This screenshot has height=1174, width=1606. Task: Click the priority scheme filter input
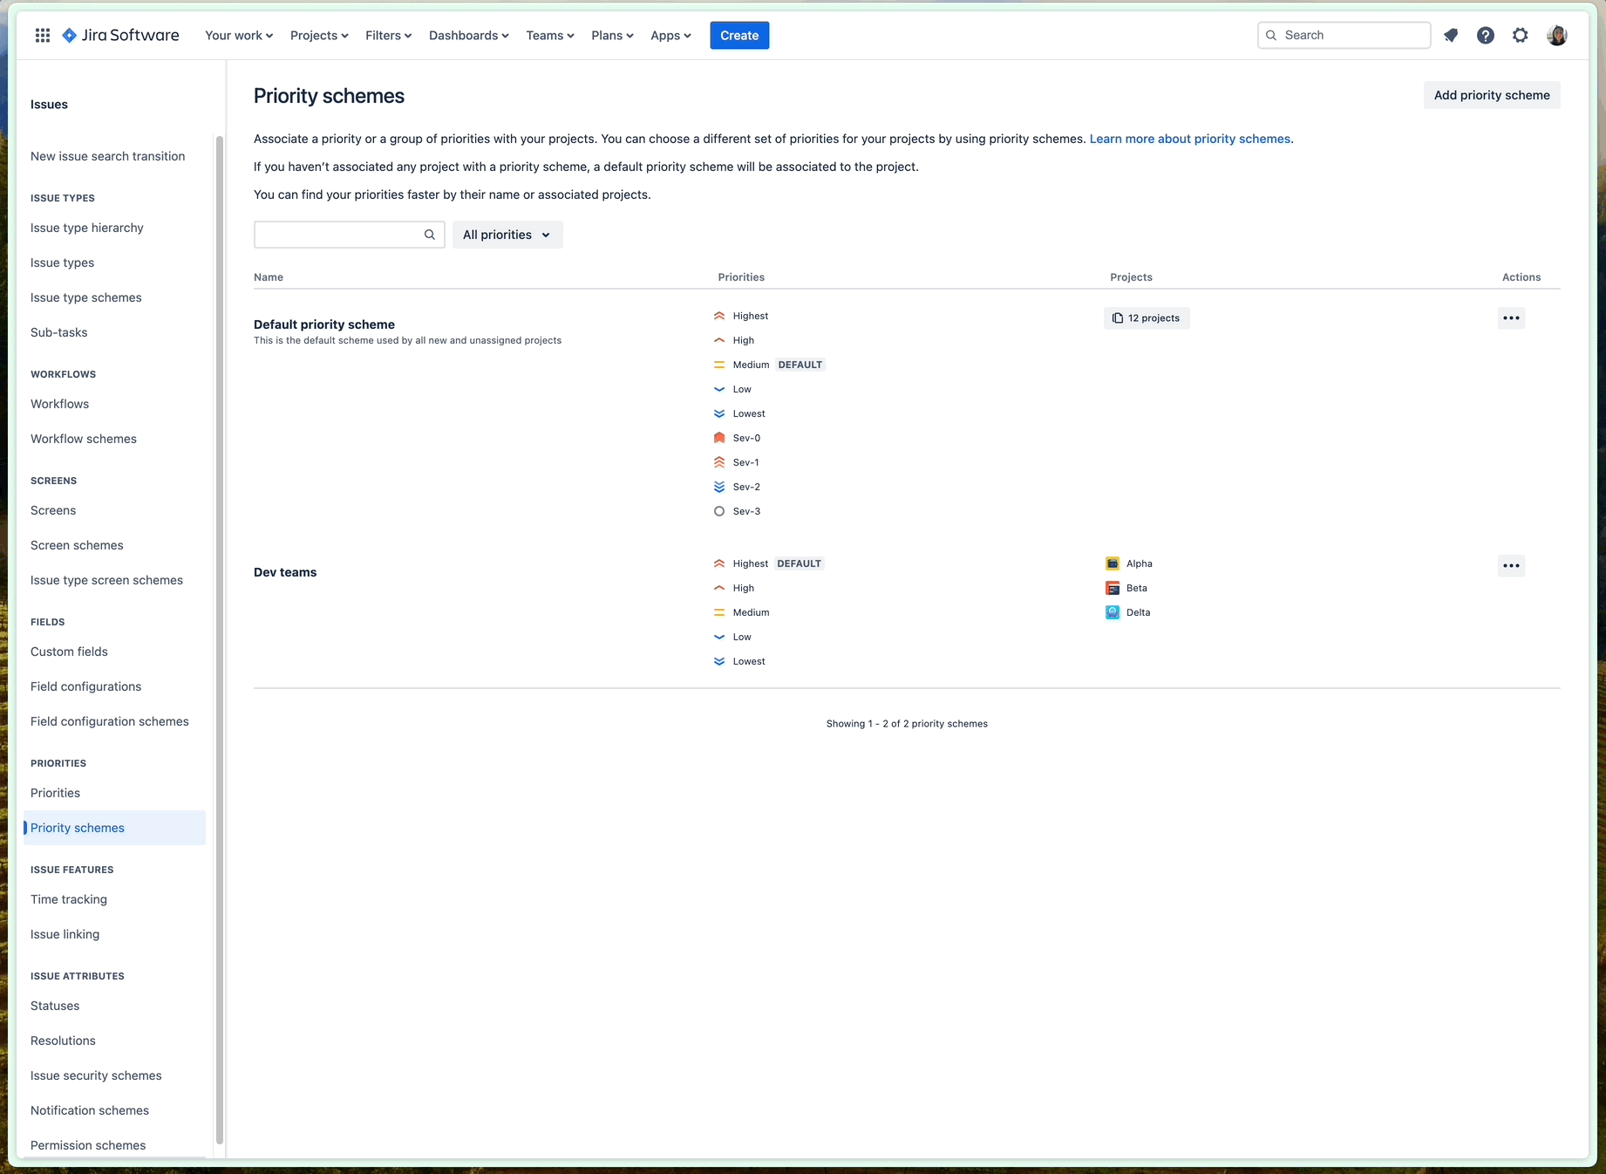click(349, 235)
